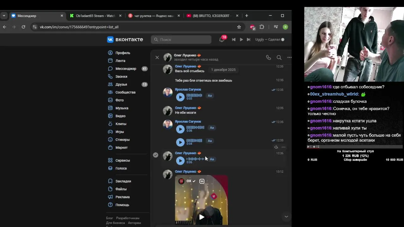Image resolution: width=404 pixels, height=227 pixels.
Task: Jump to latest messages with down chevron
Action: (x=286, y=216)
